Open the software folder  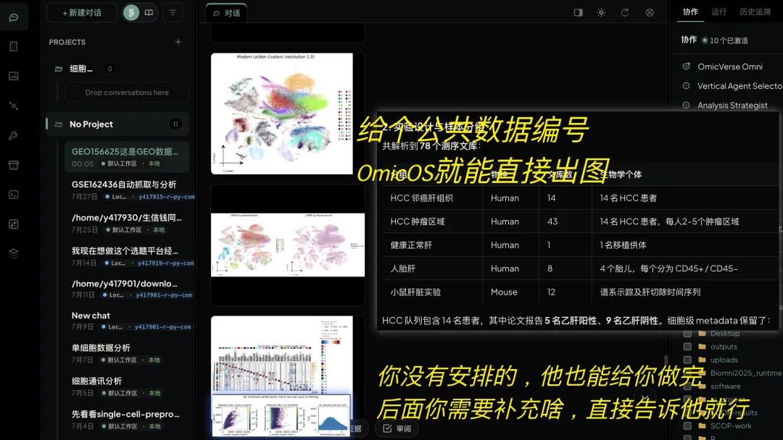726,386
